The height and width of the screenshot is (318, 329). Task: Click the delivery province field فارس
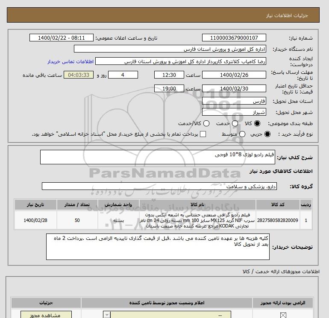[x=234, y=101]
